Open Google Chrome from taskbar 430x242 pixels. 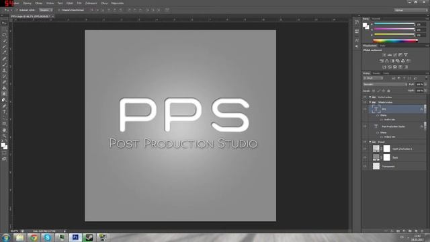[34, 237]
